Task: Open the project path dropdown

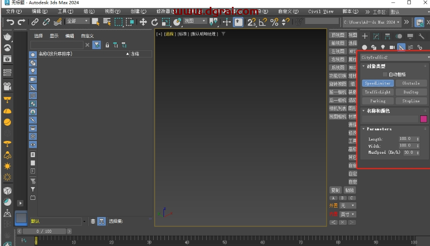Action: (372, 22)
